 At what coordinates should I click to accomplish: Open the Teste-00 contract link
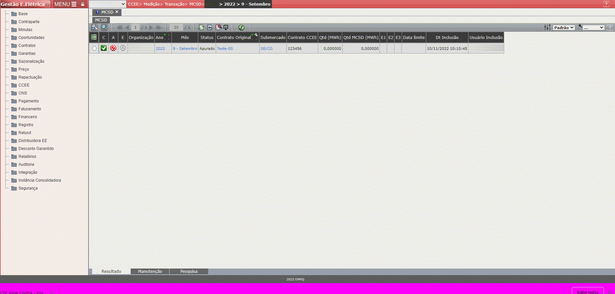pos(225,49)
